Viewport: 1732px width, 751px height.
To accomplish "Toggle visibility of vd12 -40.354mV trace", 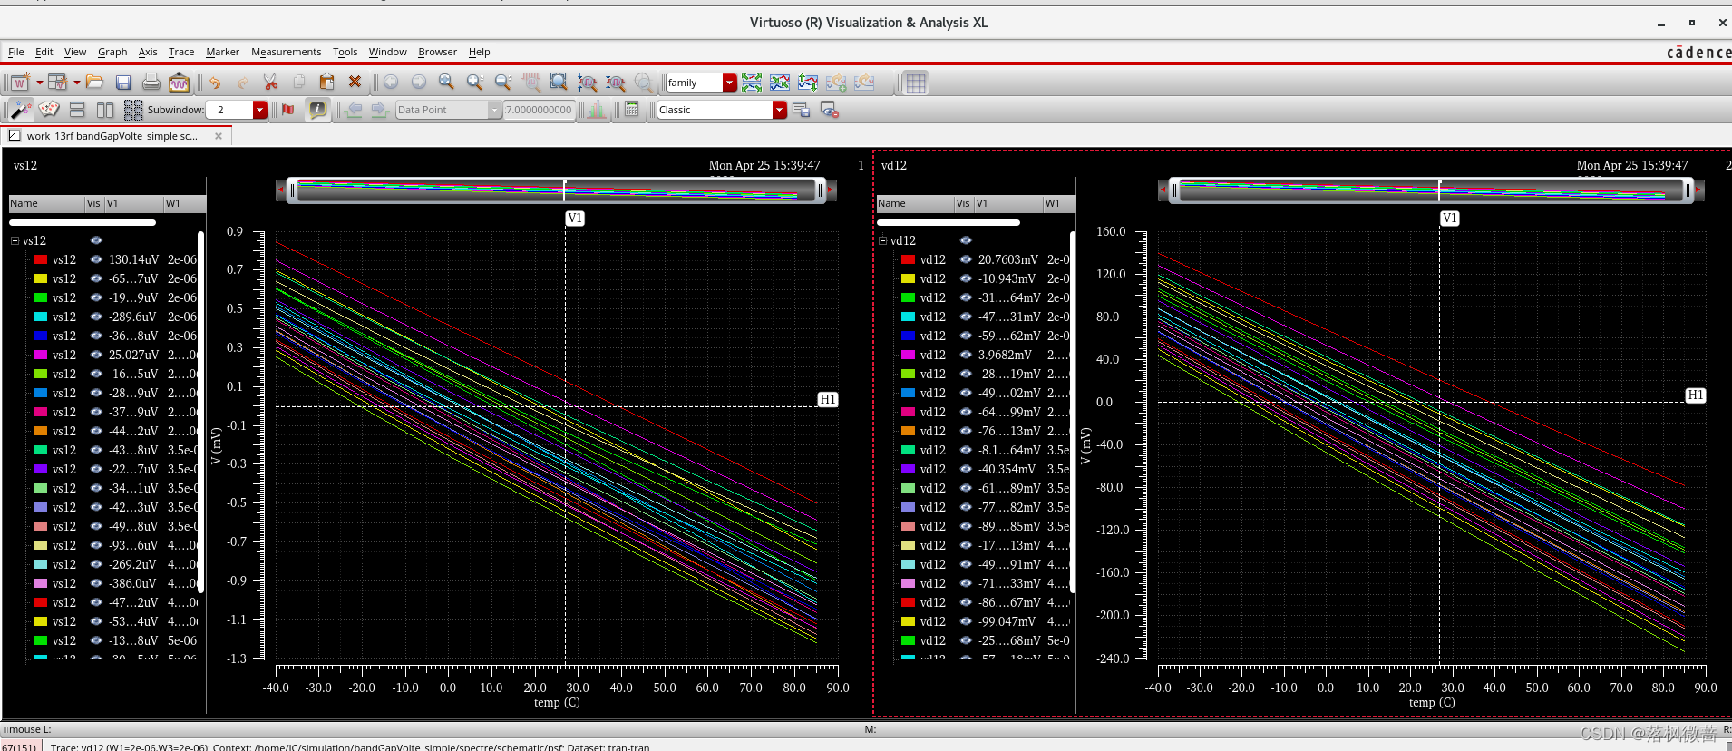I will 966,469.
